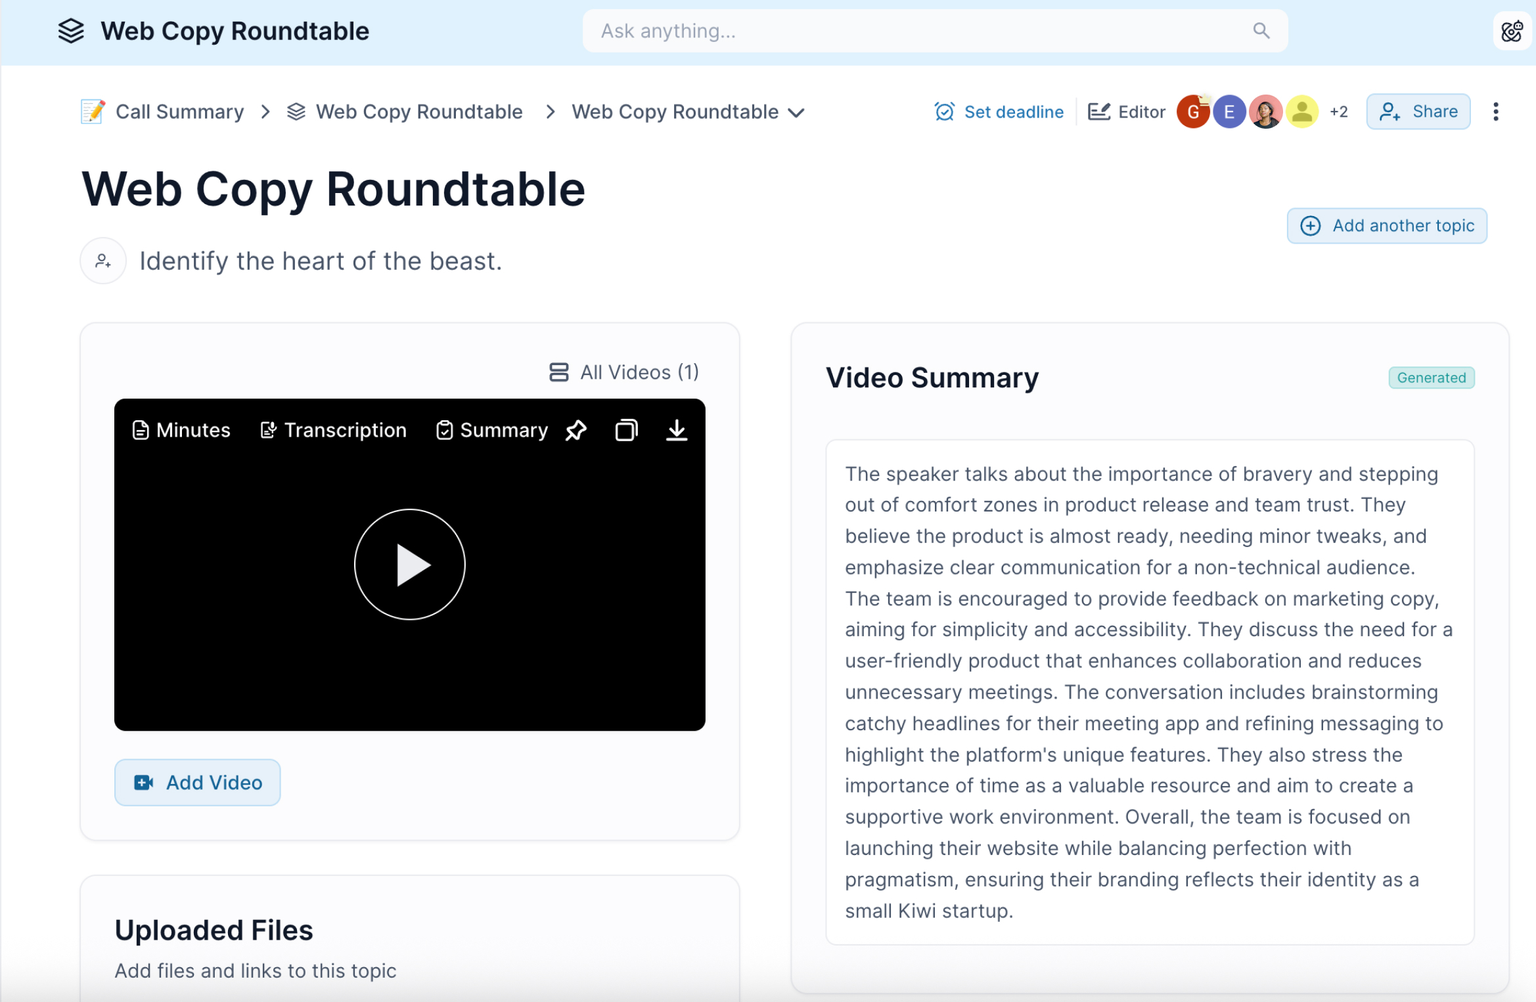The width and height of the screenshot is (1536, 1002).
Task: Expand the Web Copy Roundtable breadcrumb dropdown
Action: click(796, 112)
